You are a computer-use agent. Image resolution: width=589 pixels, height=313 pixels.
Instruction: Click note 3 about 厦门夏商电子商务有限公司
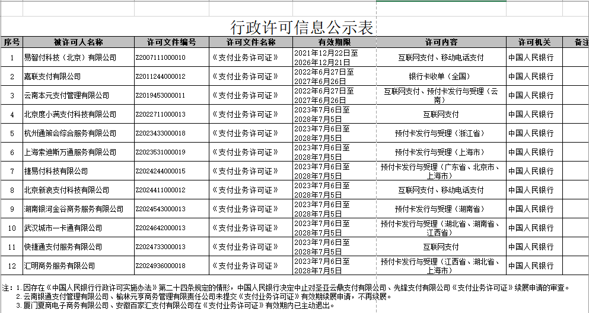(x=175, y=305)
